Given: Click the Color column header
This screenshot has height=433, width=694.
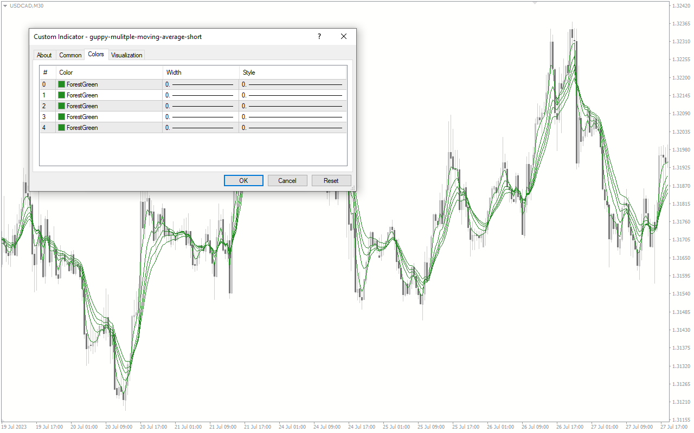Looking at the screenshot, I should [110, 73].
